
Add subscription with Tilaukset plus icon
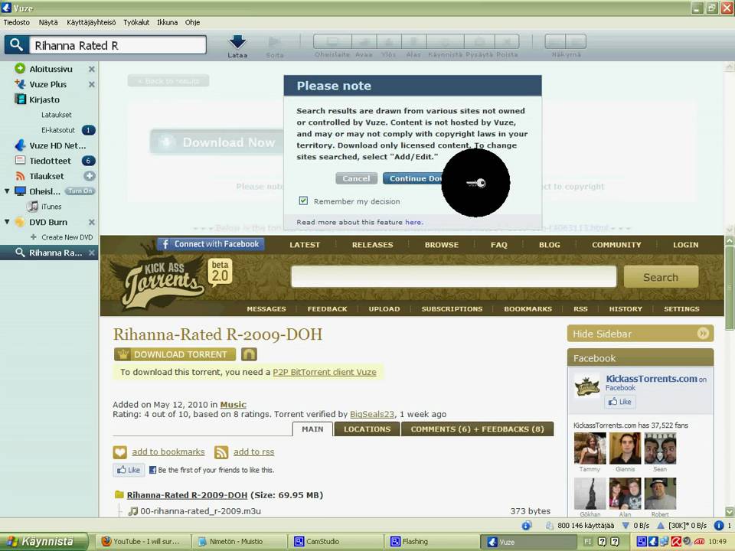click(90, 176)
